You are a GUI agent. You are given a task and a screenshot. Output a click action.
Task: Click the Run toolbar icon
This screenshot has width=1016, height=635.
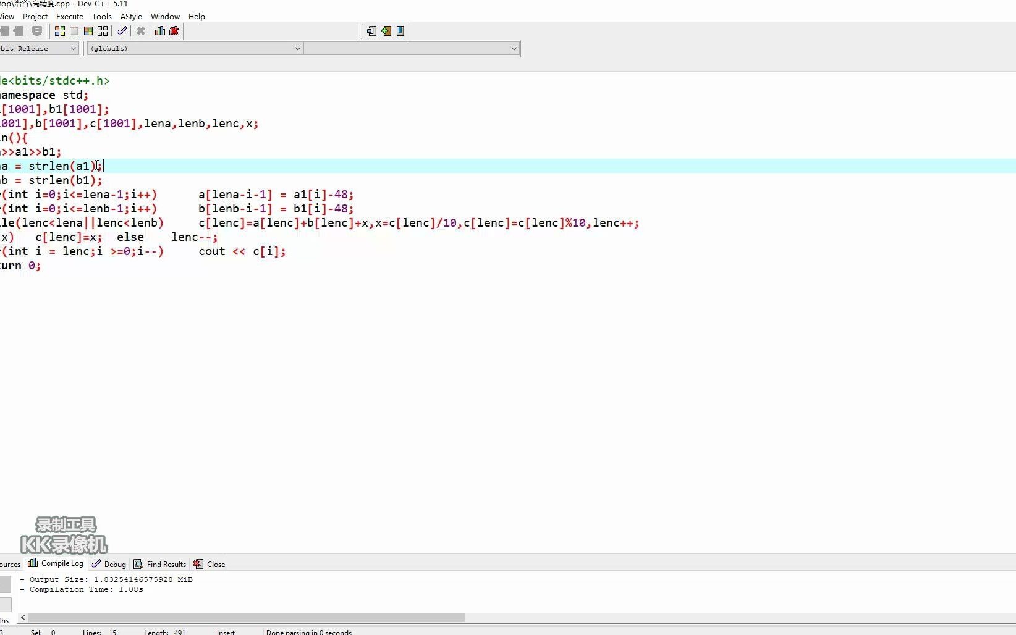tap(74, 32)
